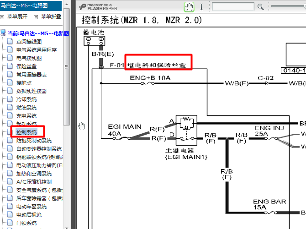Open 充电系统 in the tree
The height and width of the screenshot is (229, 306).
[26, 116]
